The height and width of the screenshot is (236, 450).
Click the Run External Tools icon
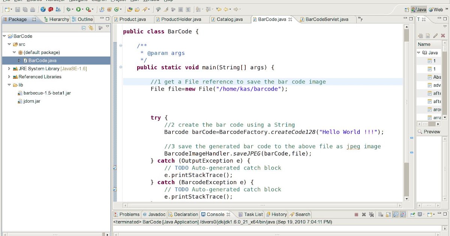point(88,9)
